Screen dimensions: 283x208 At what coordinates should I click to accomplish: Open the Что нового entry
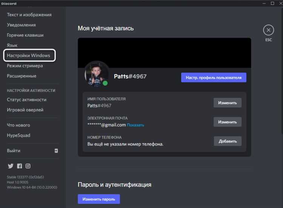[x=18, y=125]
